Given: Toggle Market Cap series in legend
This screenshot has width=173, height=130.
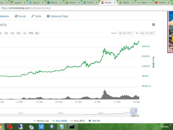Looking at the screenshot, I should tap(41, 121).
